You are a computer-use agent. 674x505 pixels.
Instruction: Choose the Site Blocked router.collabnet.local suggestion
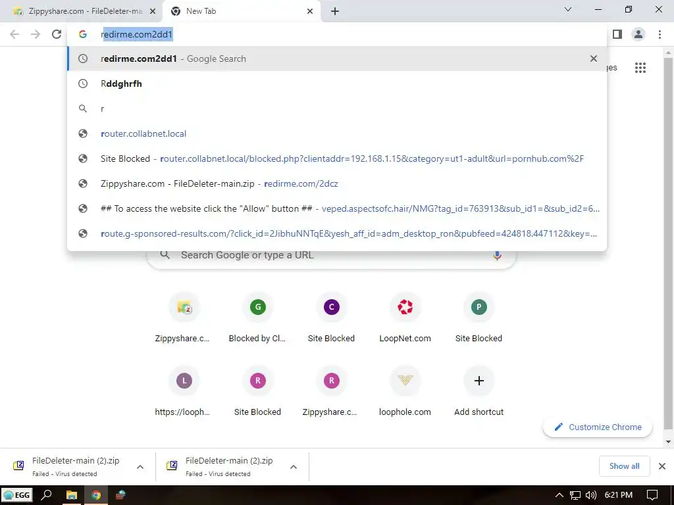click(x=338, y=158)
